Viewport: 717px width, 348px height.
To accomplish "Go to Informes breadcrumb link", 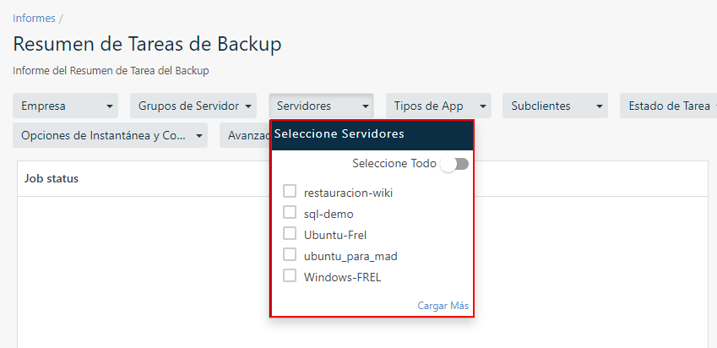I will (34, 18).
